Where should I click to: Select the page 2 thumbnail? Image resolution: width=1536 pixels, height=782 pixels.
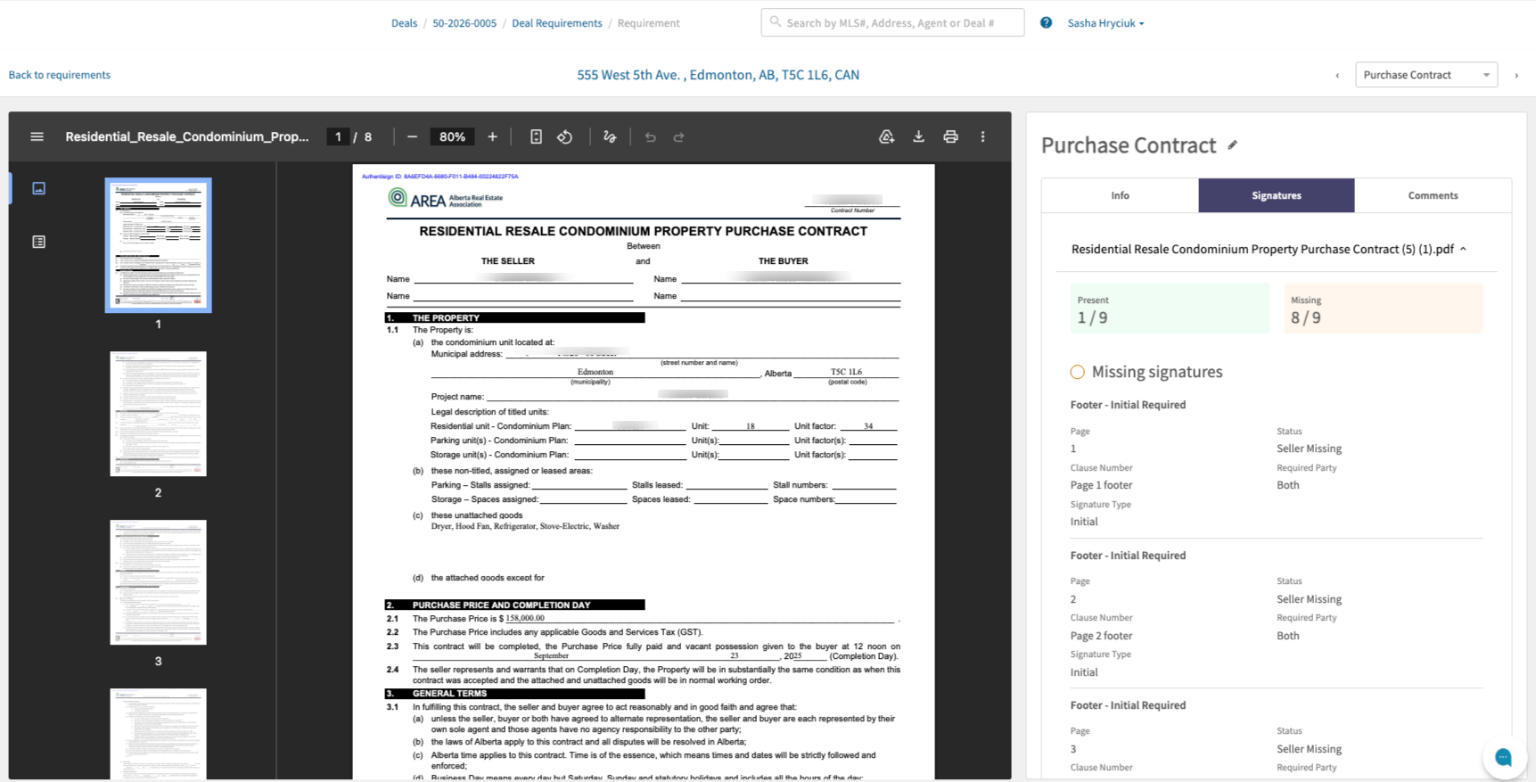tap(158, 414)
